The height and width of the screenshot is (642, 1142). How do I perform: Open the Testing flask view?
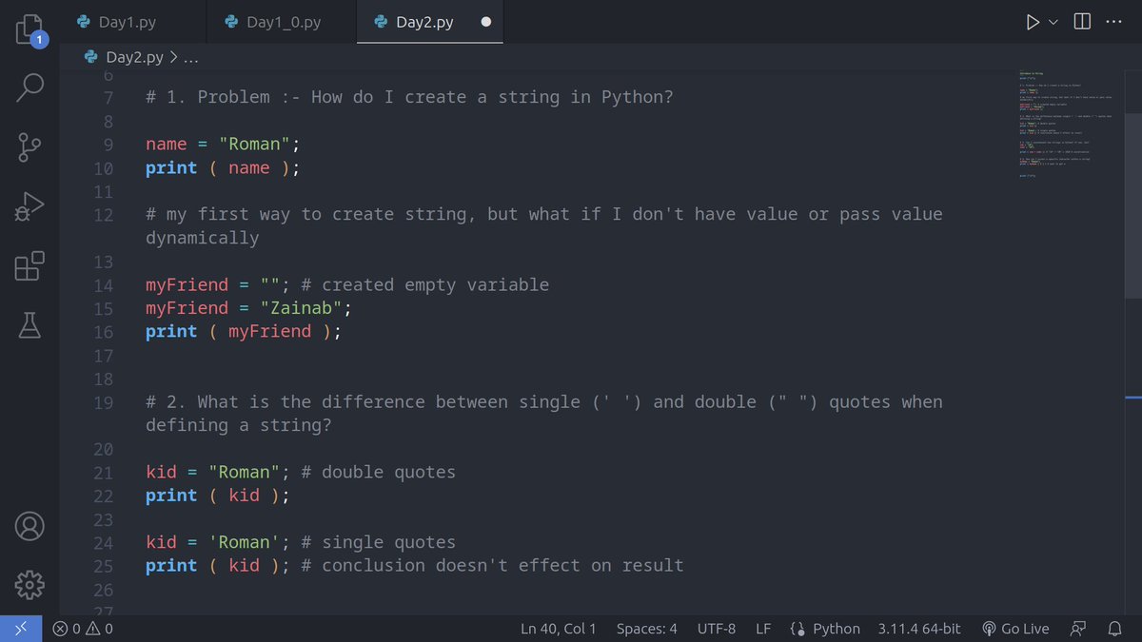coord(30,324)
